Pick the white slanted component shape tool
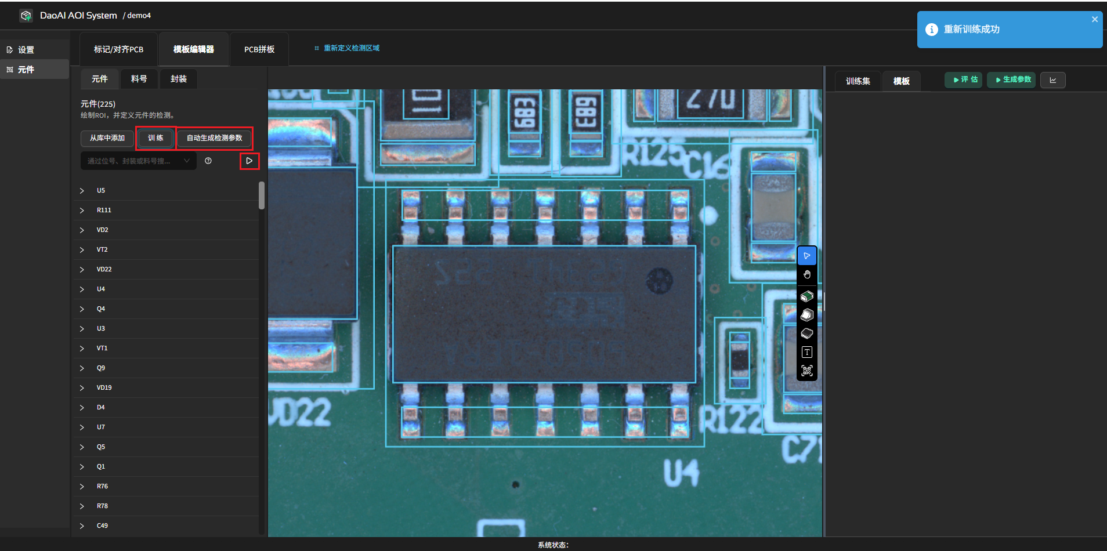This screenshot has height=551, width=1107. coord(806,315)
